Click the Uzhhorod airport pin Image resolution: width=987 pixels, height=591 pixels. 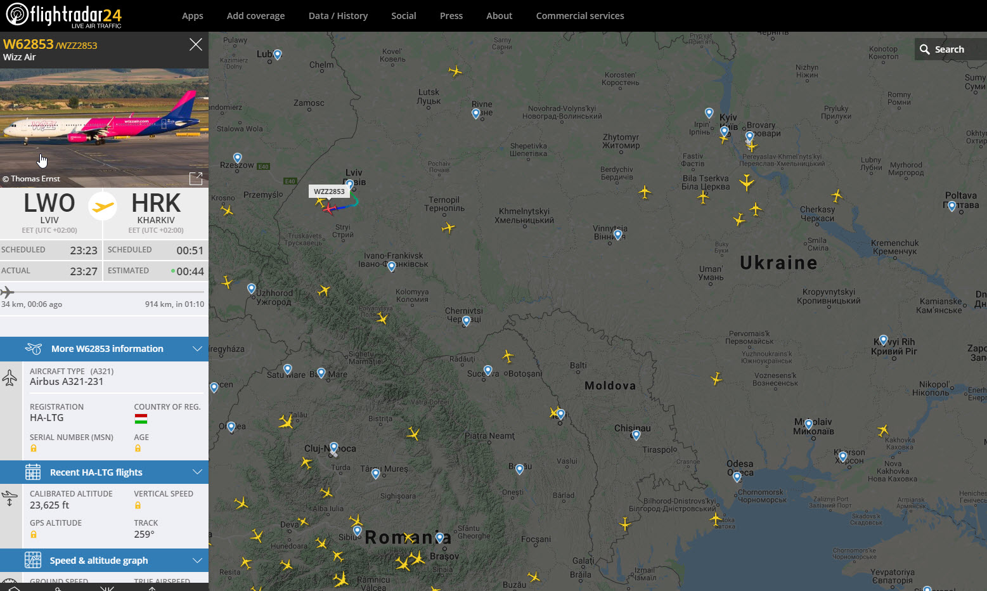tap(252, 289)
